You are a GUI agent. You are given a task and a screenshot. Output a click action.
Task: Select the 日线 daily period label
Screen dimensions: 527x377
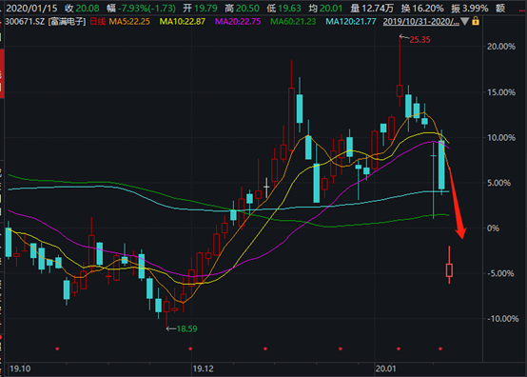click(97, 22)
